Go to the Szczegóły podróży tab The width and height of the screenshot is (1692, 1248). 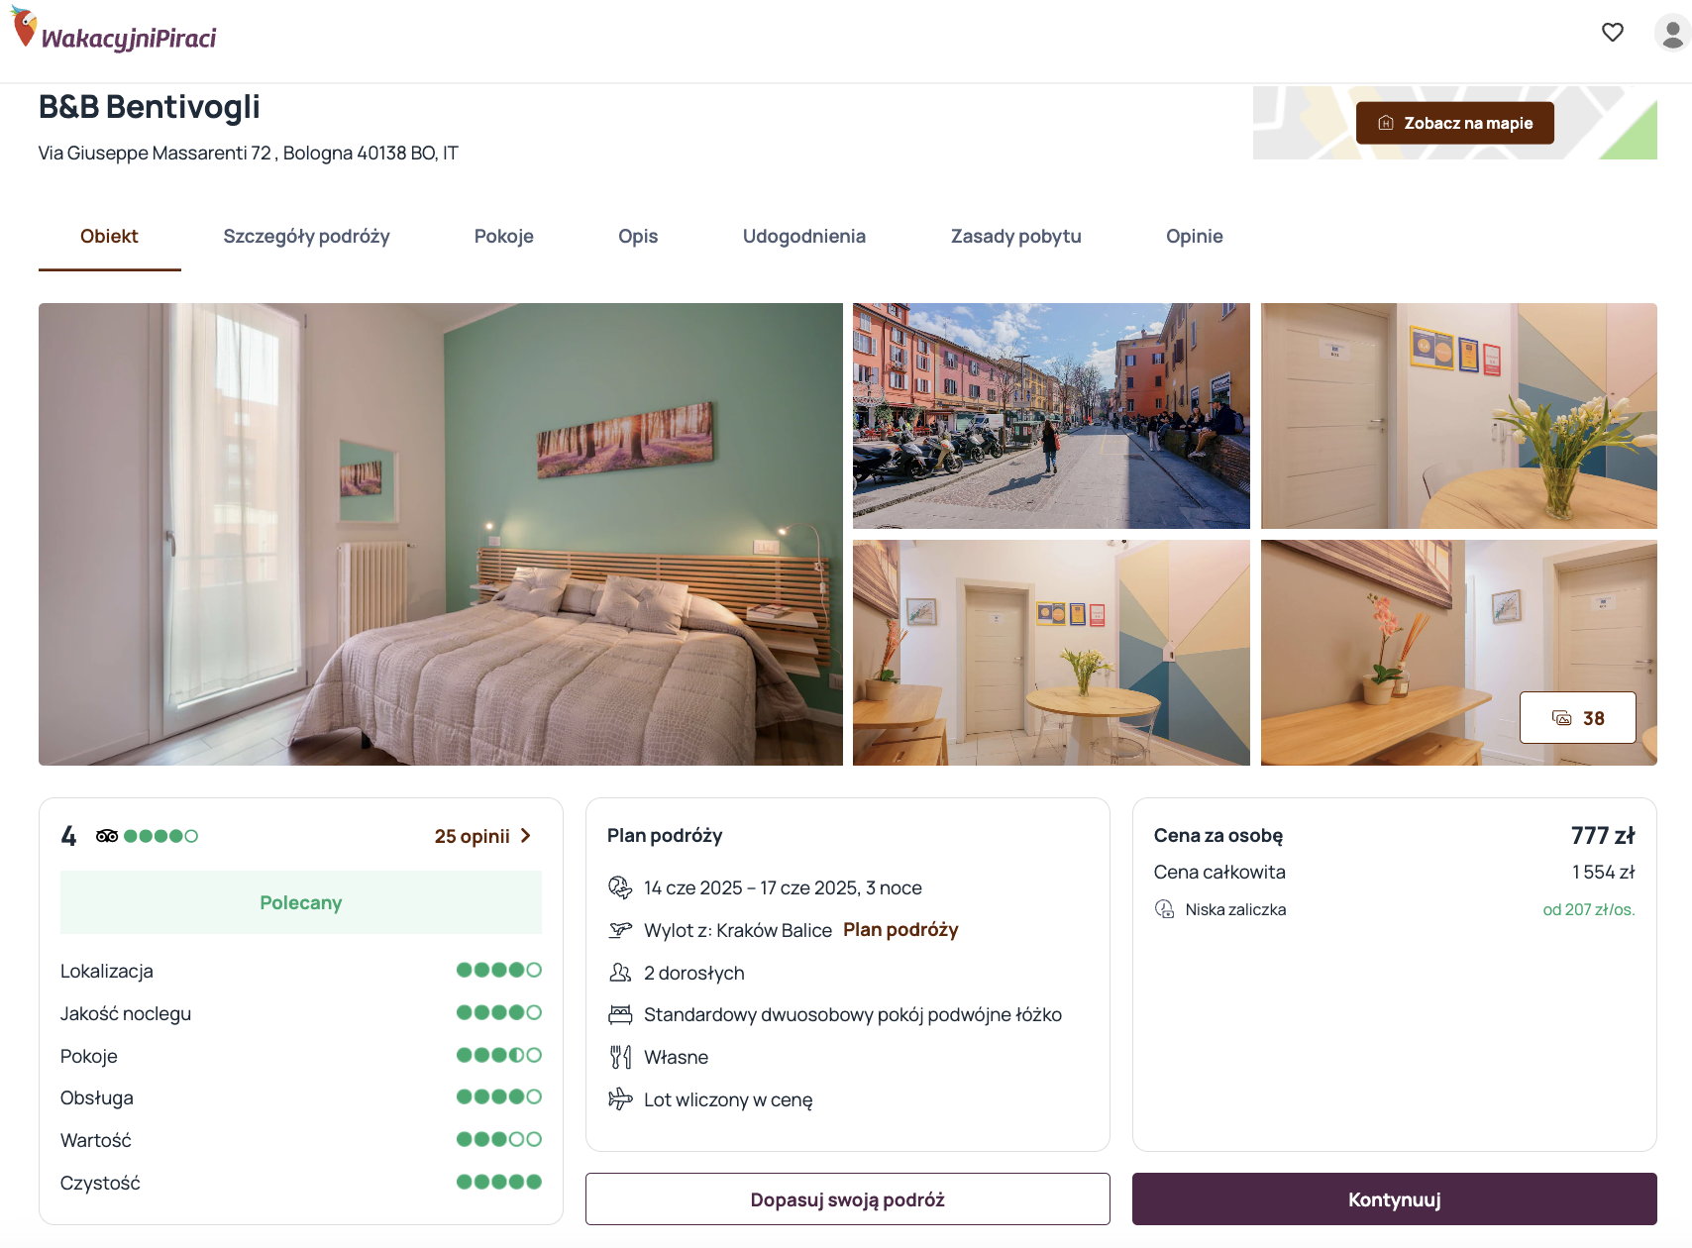(306, 237)
